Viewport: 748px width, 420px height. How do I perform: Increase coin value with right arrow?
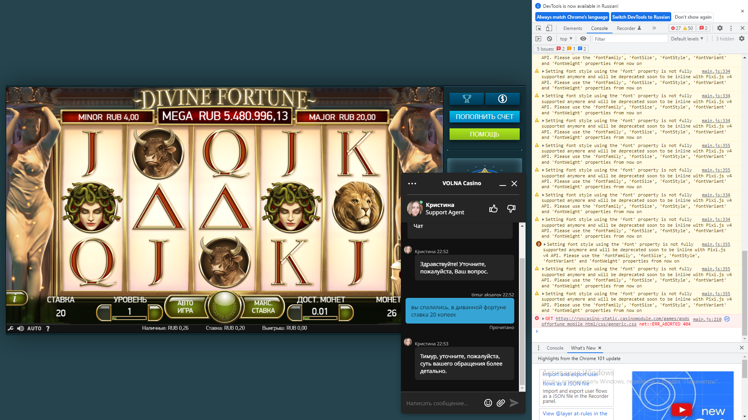[x=346, y=312]
